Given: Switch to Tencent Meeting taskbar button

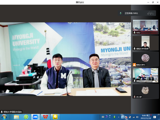Looking at the screenshot, I should (x=35, y=117).
